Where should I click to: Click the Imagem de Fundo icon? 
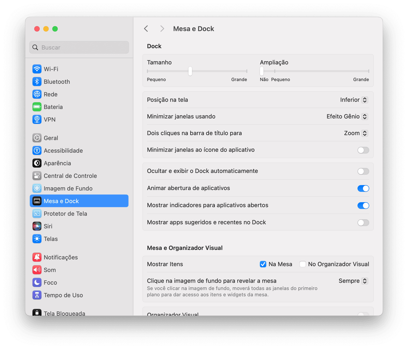click(37, 188)
